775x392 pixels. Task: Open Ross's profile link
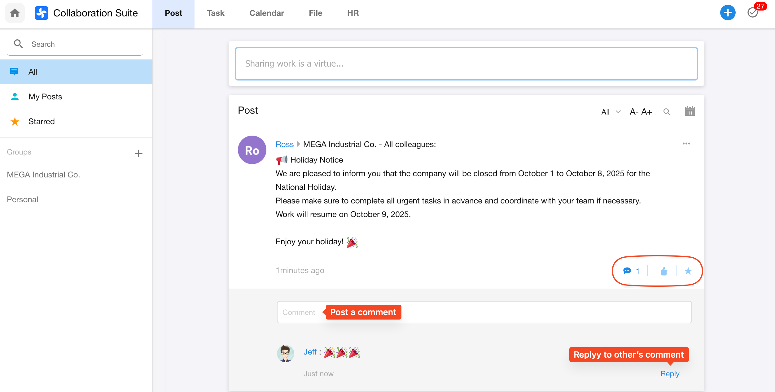click(284, 144)
